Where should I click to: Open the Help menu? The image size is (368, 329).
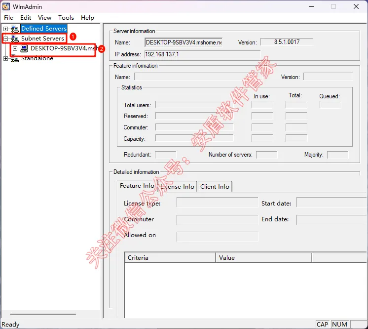[87, 18]
